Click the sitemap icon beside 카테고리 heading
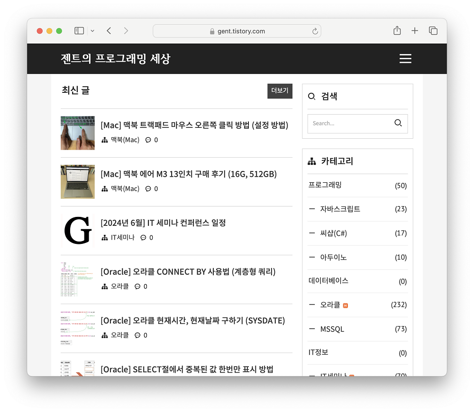This screenshot has height=412, width=474. (312, 161)
